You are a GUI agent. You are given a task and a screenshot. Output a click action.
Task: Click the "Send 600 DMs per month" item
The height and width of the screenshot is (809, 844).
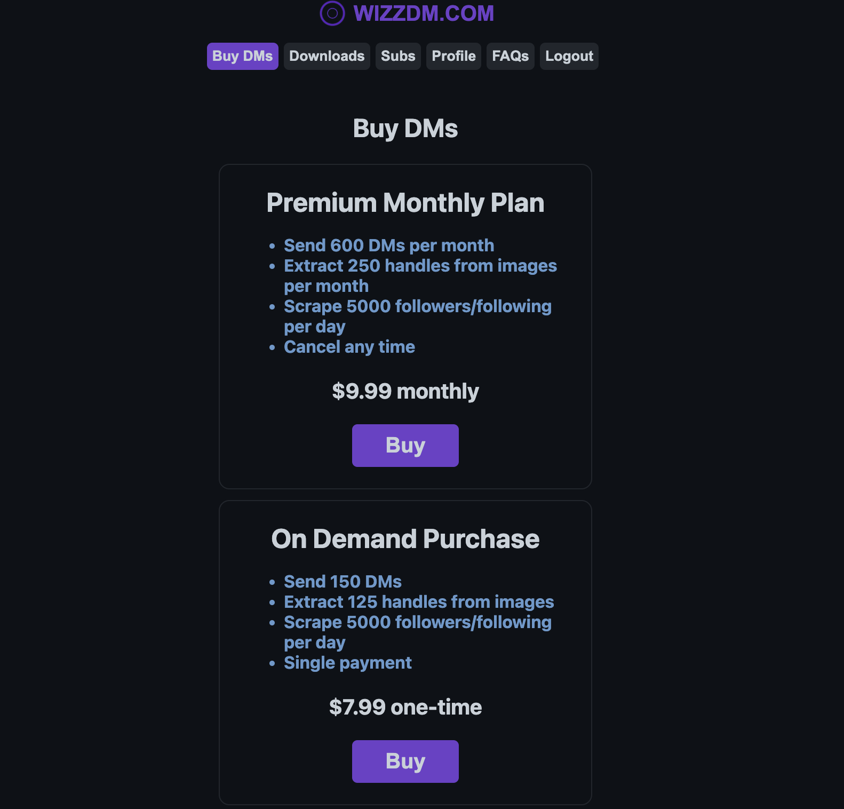click(x=388, y=245)
